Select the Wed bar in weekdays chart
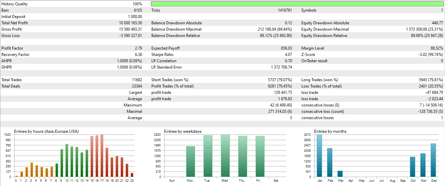Viewport: 445px width, 186px height. [225, 156]
